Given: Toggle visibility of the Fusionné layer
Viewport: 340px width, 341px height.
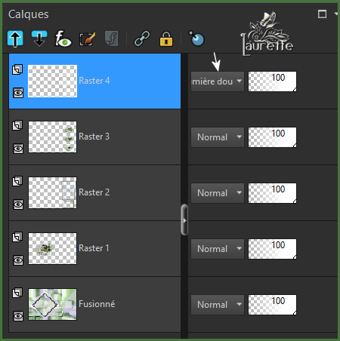Looking at the screenshot, I should [18, 316].
